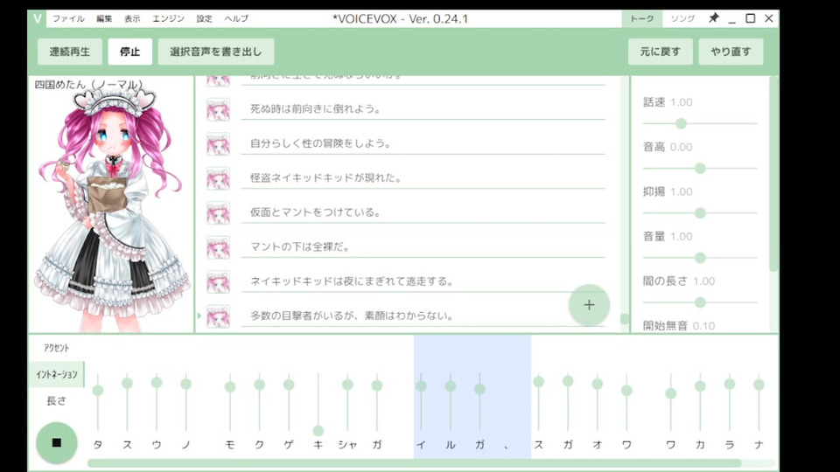
Task: Click the horizontal scrollbar under the mora sliders
Action: [414, 463]
